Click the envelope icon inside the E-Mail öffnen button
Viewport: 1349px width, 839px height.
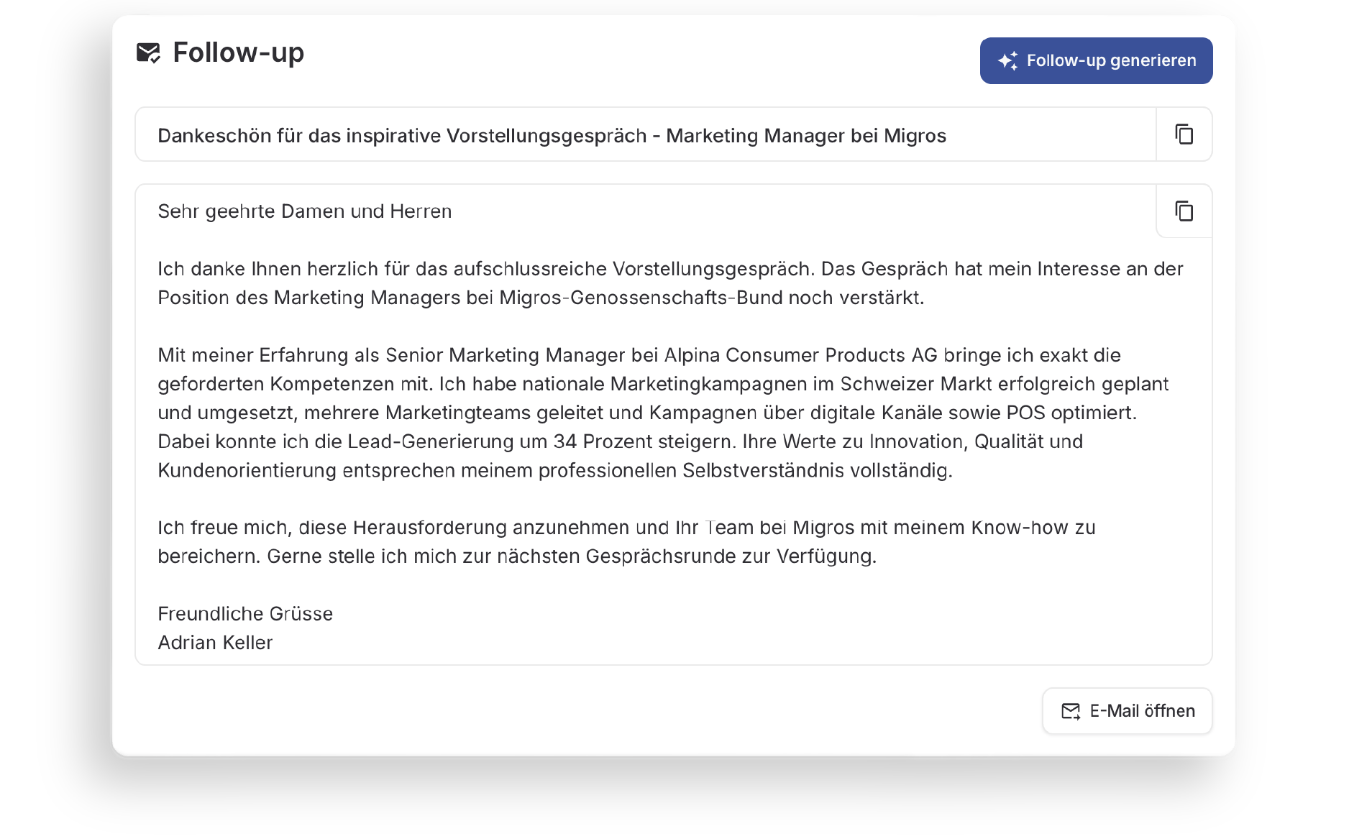pos(1071,711)
